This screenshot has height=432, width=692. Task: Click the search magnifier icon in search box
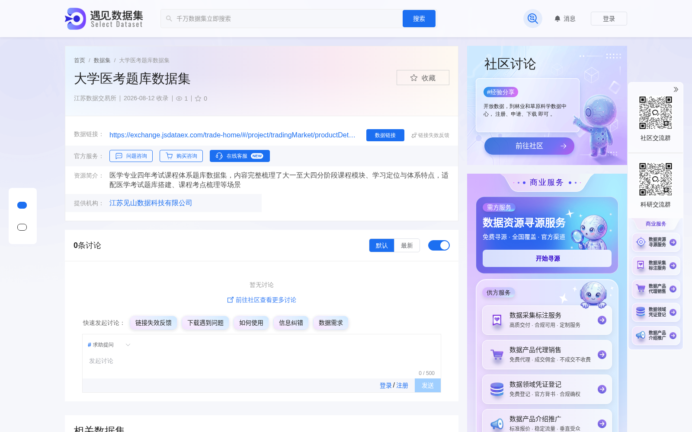point(169,19)
